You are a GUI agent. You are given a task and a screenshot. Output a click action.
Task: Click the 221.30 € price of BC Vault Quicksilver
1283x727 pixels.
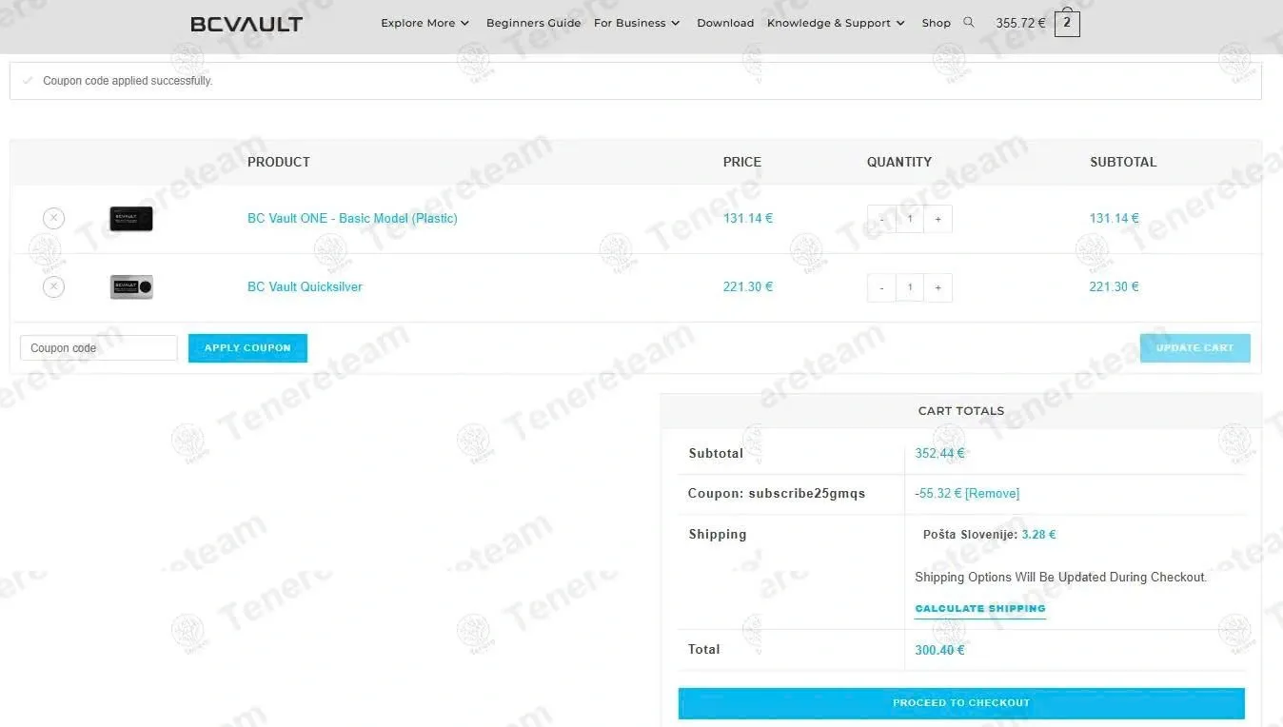pos(748,286)
